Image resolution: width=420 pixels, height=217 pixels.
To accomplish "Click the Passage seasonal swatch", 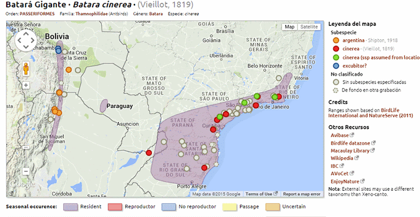I will click(229, 207).
